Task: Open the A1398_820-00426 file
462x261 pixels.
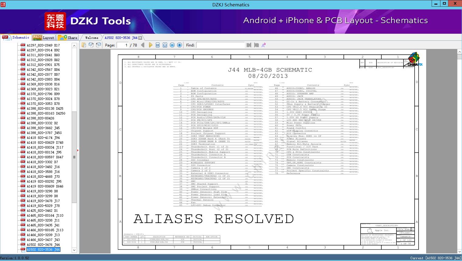Action: [x=40, y=118]
